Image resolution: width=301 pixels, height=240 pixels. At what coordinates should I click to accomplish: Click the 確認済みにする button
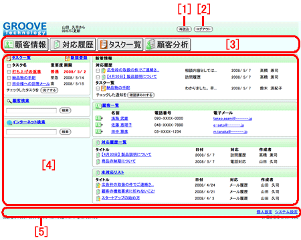141,95
